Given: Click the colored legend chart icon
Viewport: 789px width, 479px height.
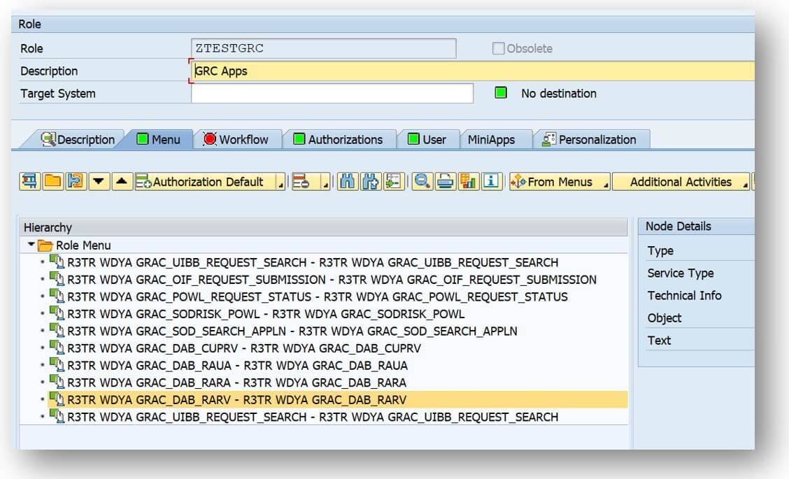Looking at the screenshot, I should point(467,181).
